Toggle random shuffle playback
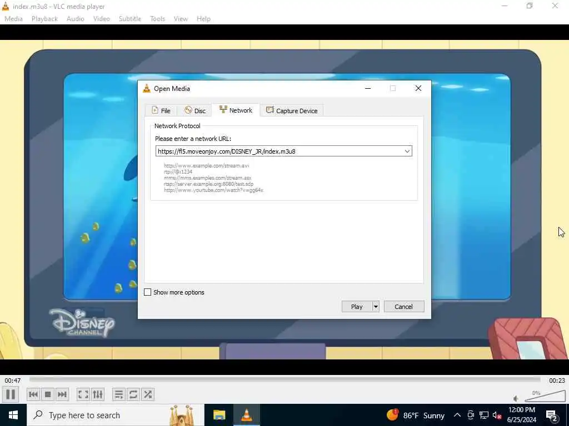 pos(148,394)
